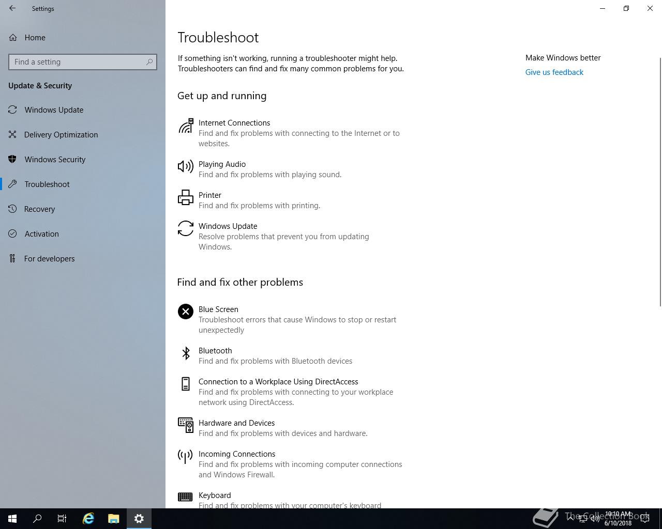
Task: Select Connection to a Workplace Using DirectAccess
Action: (x=291, y=392)
